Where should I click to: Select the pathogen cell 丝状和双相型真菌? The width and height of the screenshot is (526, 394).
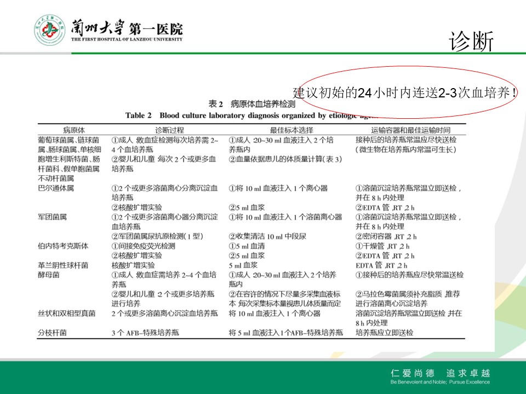[x=66, y=313]
